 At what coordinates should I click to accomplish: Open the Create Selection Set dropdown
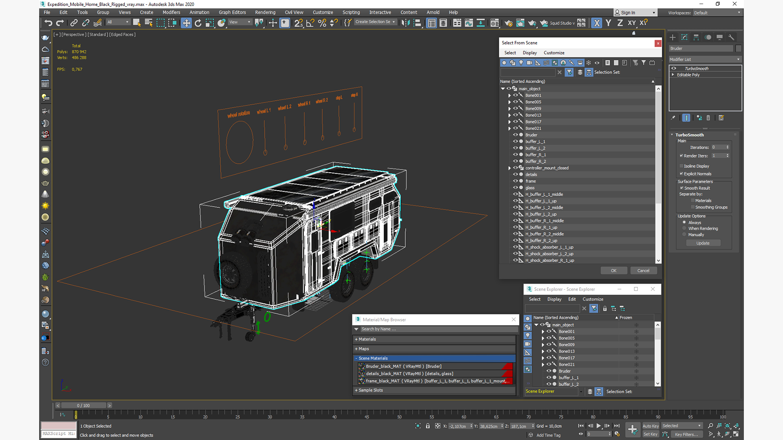point(375,22)
